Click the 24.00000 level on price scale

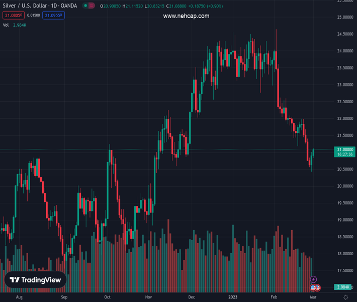pyautogui.click(x=345, y=51)
